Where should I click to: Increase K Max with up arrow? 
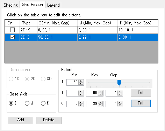[x=100, y=102]
